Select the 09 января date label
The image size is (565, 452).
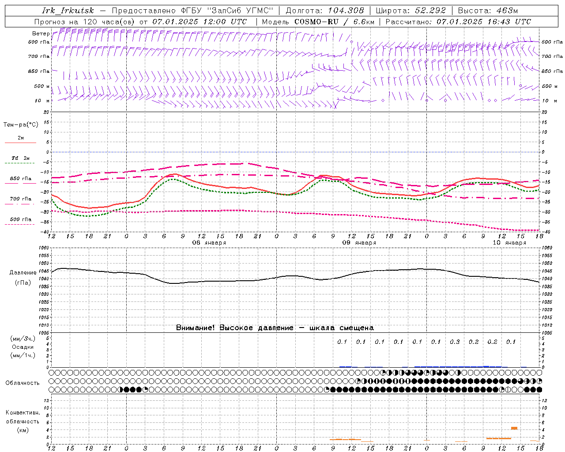[x=359, y=243]
